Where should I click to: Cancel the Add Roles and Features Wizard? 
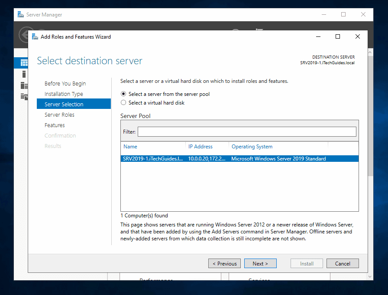tap(343, 263)
